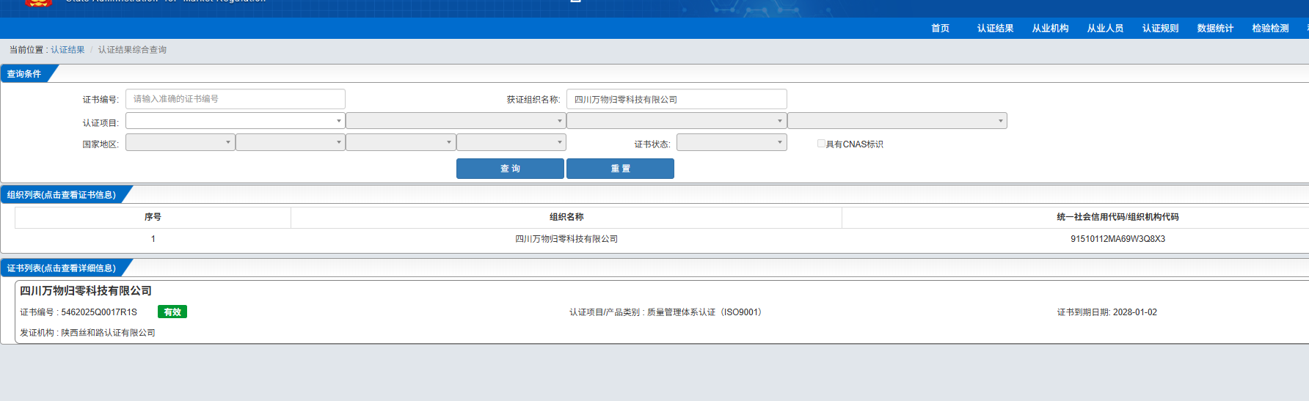Click 质量管理体系认证 (ISO9001) text
1309x401 pixels.
pos(704,312)
